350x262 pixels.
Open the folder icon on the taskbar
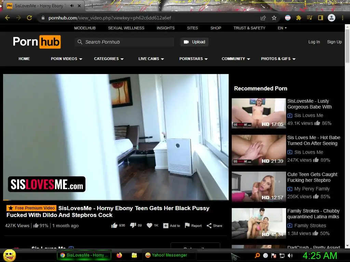134,255
